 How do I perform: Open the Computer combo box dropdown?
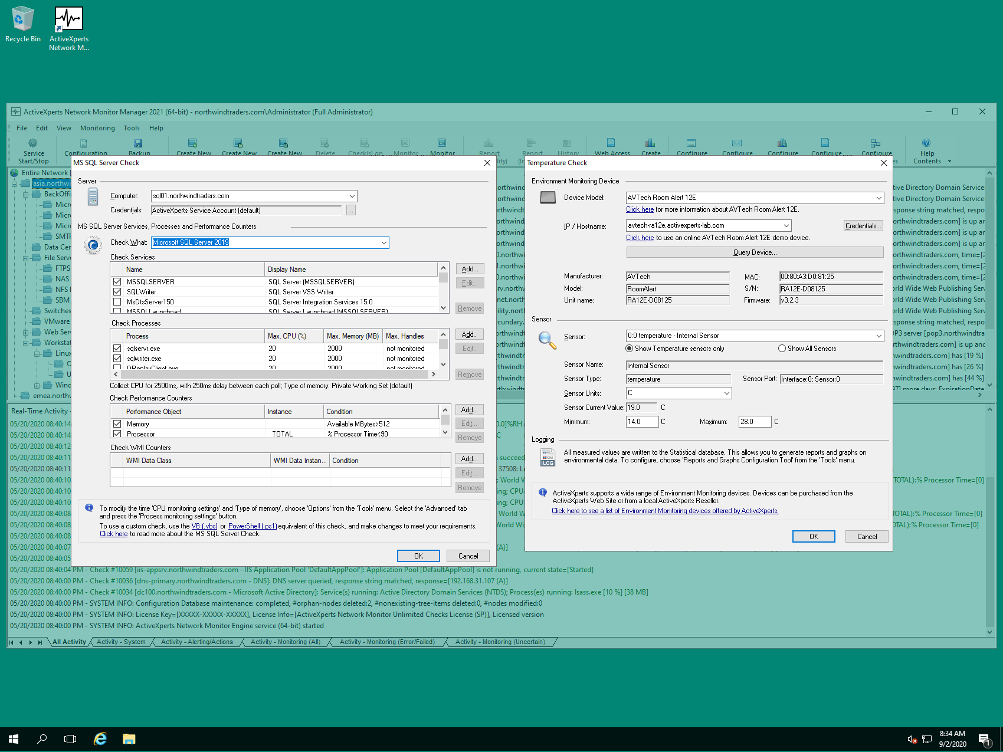(x=352, y=196)
